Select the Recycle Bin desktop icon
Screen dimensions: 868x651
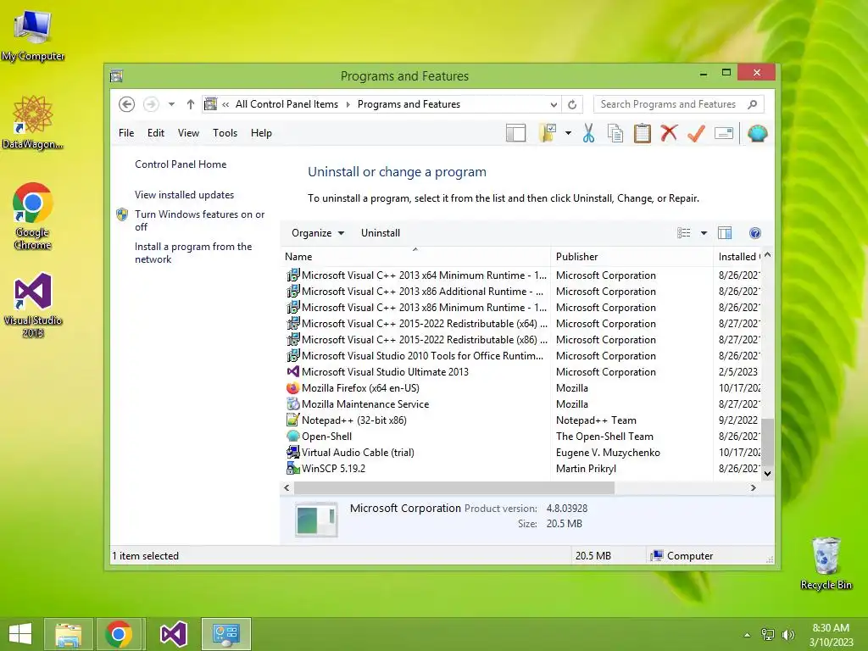[x=826, y=564]
